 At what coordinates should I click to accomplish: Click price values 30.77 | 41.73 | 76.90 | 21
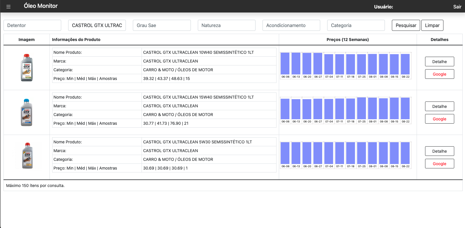[166, 123]
